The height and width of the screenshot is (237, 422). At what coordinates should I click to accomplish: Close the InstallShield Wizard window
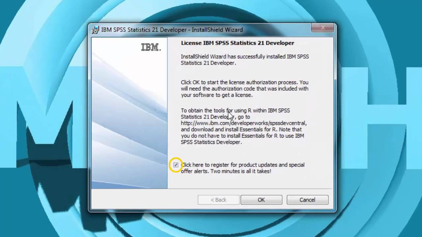point(323,28)
